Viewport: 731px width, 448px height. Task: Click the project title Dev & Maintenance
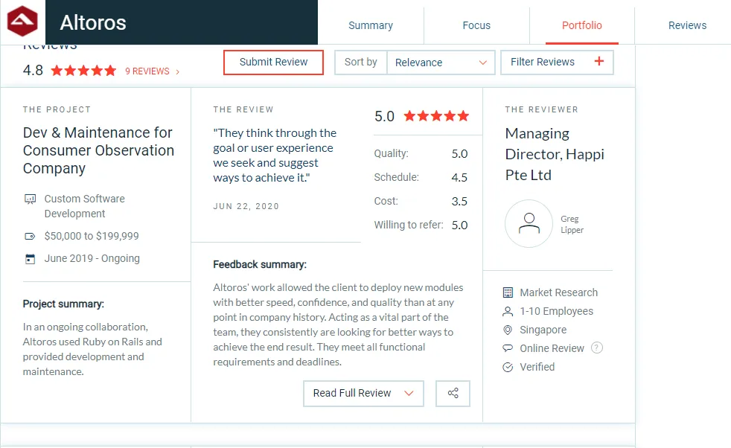pos(98,150)
